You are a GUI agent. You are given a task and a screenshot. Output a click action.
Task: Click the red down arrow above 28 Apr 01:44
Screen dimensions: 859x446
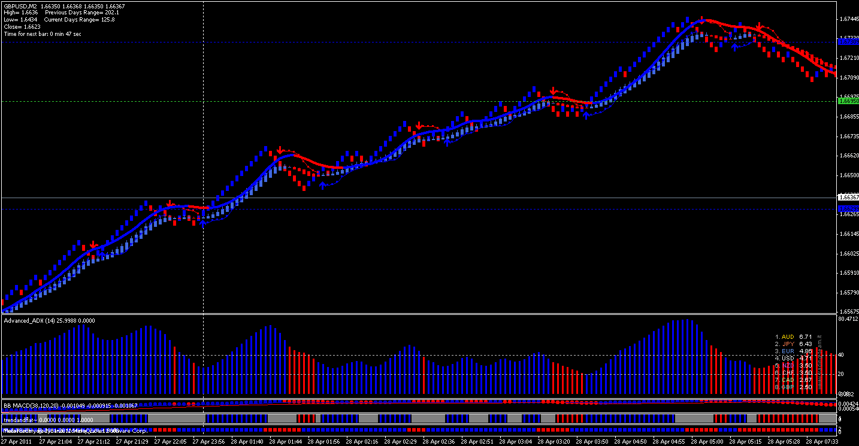coord(280,150)
